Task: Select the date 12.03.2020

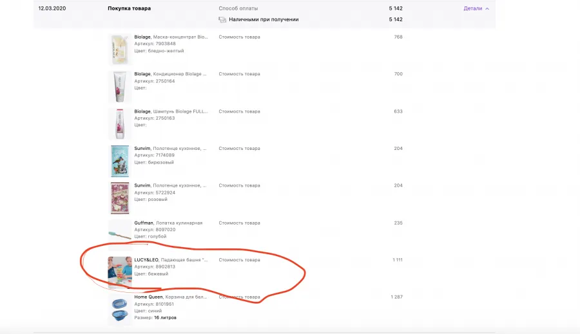Action: pos(52,8)
